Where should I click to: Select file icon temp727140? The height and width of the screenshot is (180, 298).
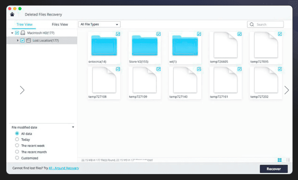pyautogui.click(x=185, y=80)
